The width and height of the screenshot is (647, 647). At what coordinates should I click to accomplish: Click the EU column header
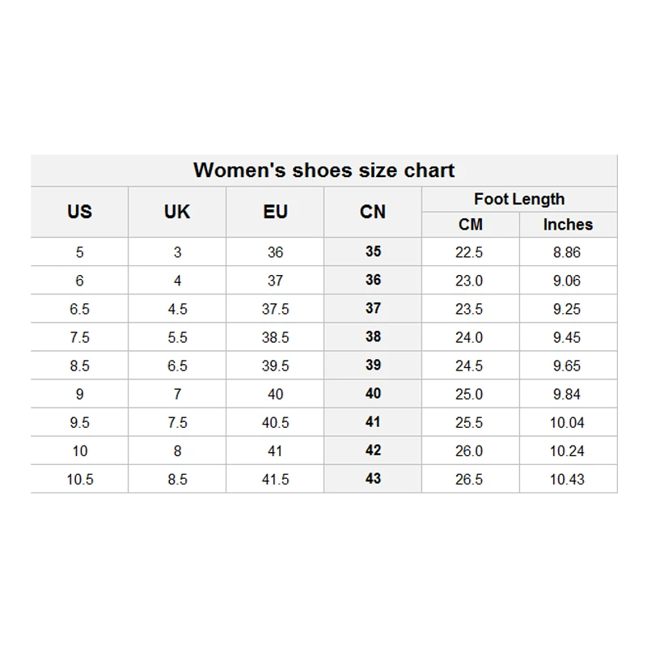pos(275,212)
